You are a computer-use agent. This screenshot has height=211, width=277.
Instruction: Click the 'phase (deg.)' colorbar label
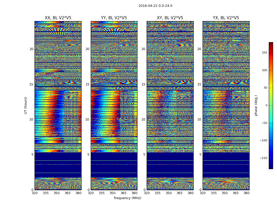click(x=256, y=105)
